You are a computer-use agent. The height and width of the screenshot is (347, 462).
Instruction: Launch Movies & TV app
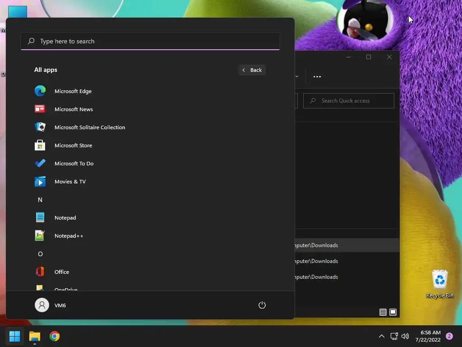(150, 182)
